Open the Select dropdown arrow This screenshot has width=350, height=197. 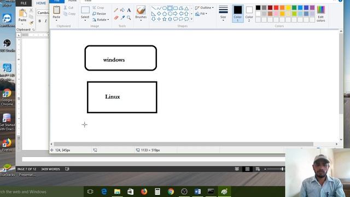85,20
